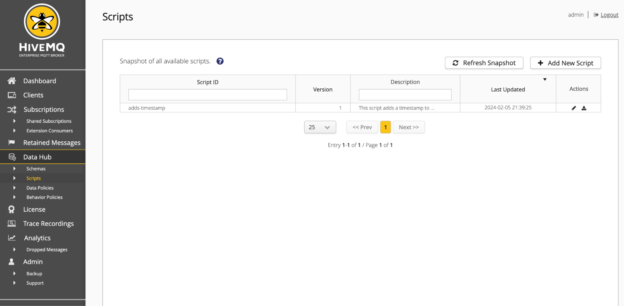Open Behavior Policies submenu item
The height and width of the screenshot is (306, 624).
[x=44, y=197]
